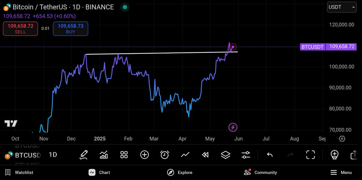The height and width of the screenshot is (180, 362).
Task: Tap the add symbol plus icon
Action: point(144,155)
